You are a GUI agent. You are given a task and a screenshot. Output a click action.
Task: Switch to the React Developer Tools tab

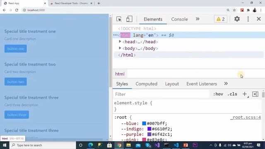[71, 3]
